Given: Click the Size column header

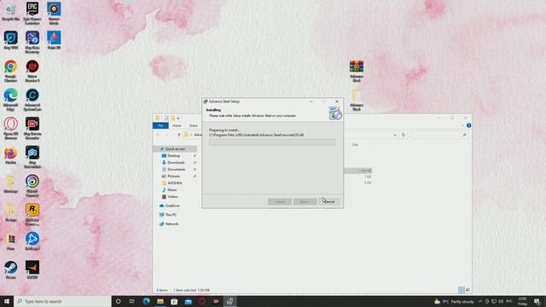Looking at the screenshot, I should (x=355, y=145).
